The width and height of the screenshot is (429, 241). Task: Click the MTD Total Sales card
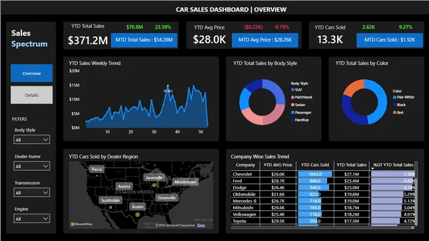[x=144, y=40]
